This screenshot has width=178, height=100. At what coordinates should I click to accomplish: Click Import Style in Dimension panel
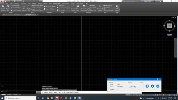click(92, 8)
